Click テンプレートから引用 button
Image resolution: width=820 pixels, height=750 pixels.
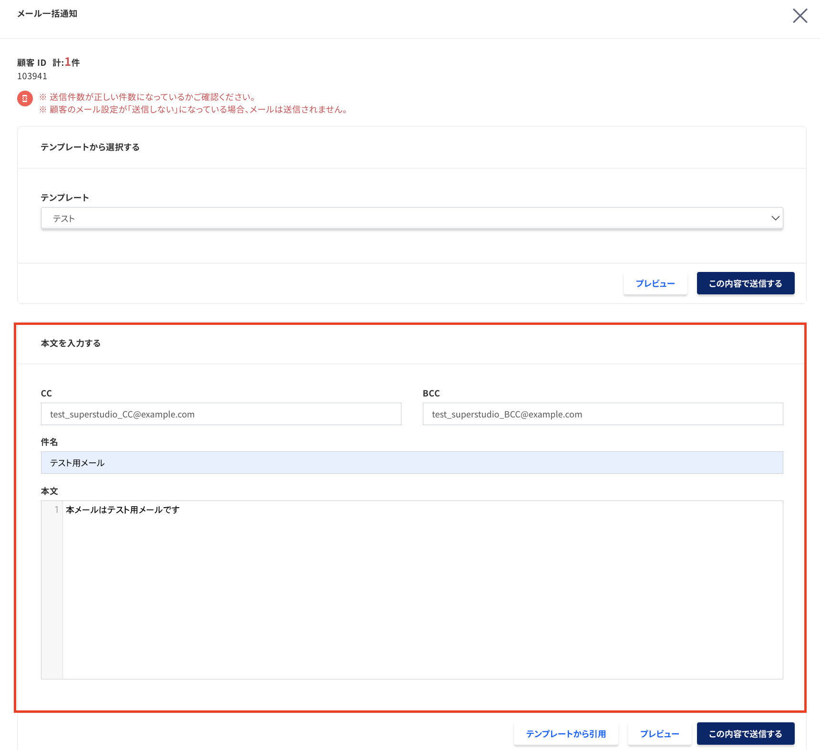566,734
